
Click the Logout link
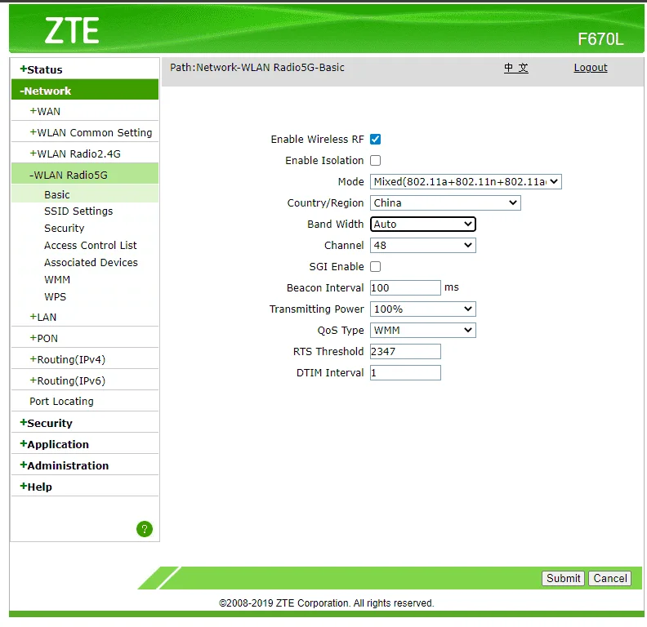[x=591, y=68]
